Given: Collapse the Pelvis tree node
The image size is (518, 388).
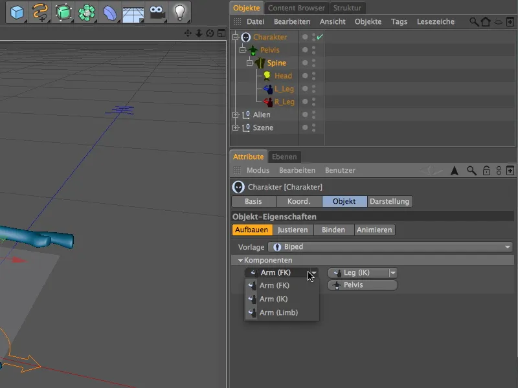Looking at the screenshot, I should (x=242, y=50).
